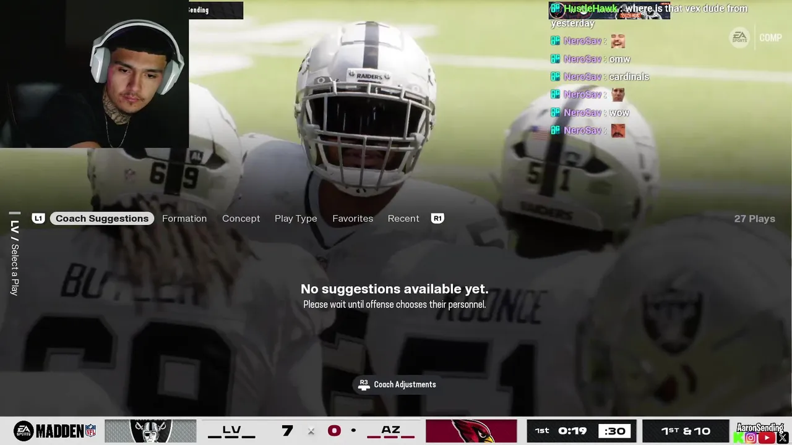The width and height of the screenshot is (792, 445).
Task: Click the 27 Plays counter
Action: [754, 219]
